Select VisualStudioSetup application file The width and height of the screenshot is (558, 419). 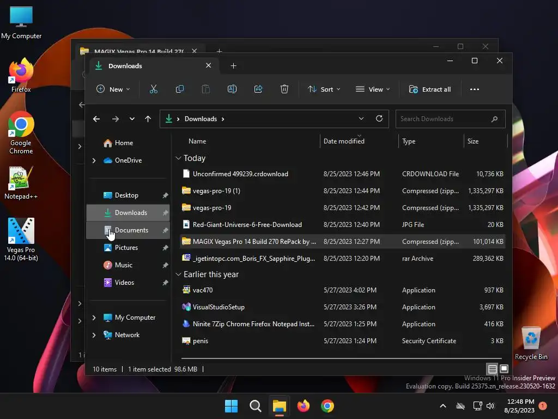[x=342, y=307]
